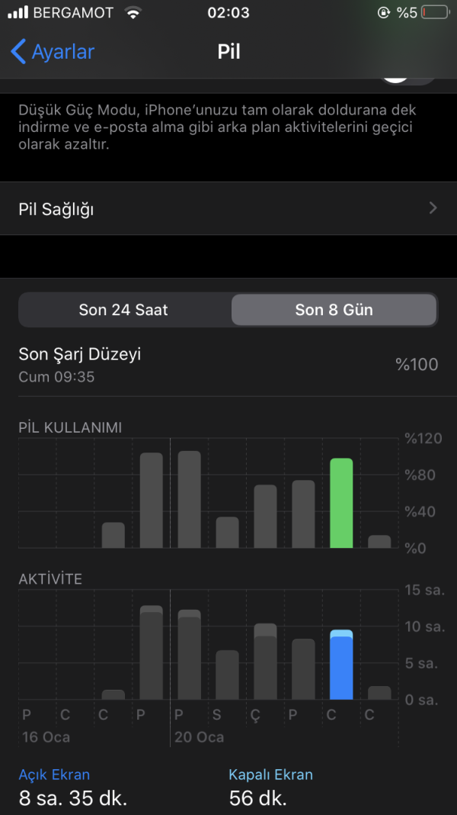Select the green battery usage bar
This screenshot has height=815, width=457.
point(341,503)
